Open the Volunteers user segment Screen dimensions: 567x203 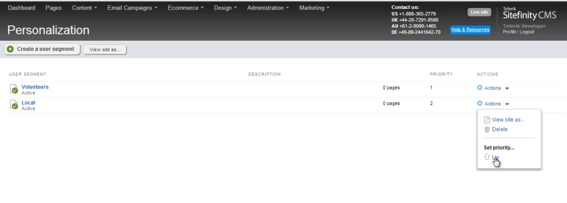coord(35,87)
